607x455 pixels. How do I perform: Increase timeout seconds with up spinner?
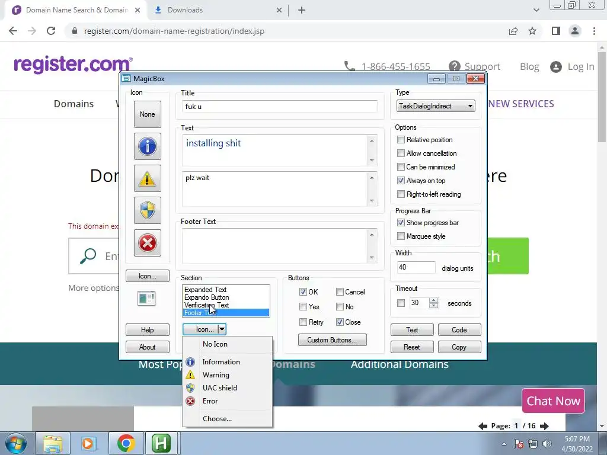(433, 300)
